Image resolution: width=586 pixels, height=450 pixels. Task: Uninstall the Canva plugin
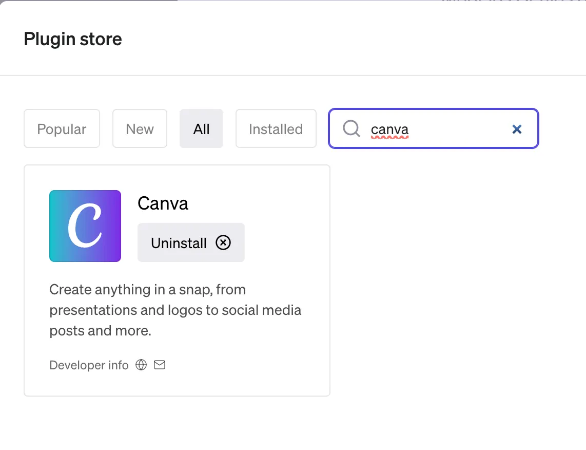pos(180,242)
